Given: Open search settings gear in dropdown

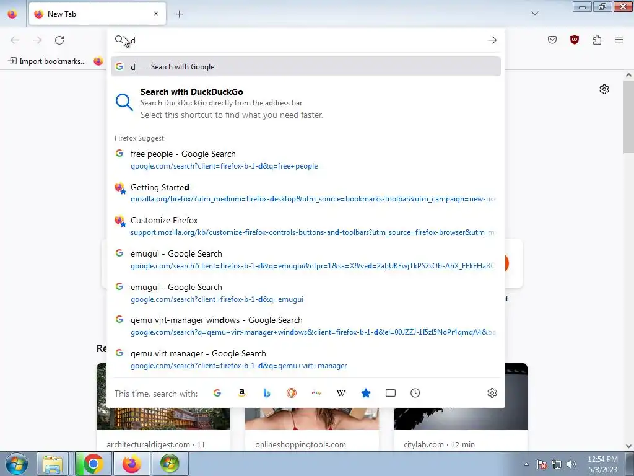Looking at the screenshot, I should 492,393.
